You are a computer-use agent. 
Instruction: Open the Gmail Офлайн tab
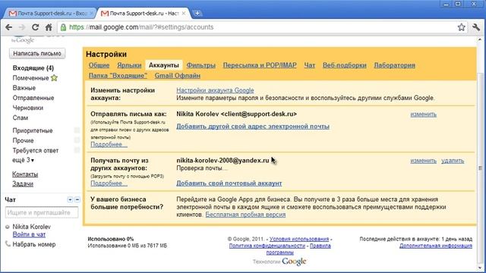point(178,76)
